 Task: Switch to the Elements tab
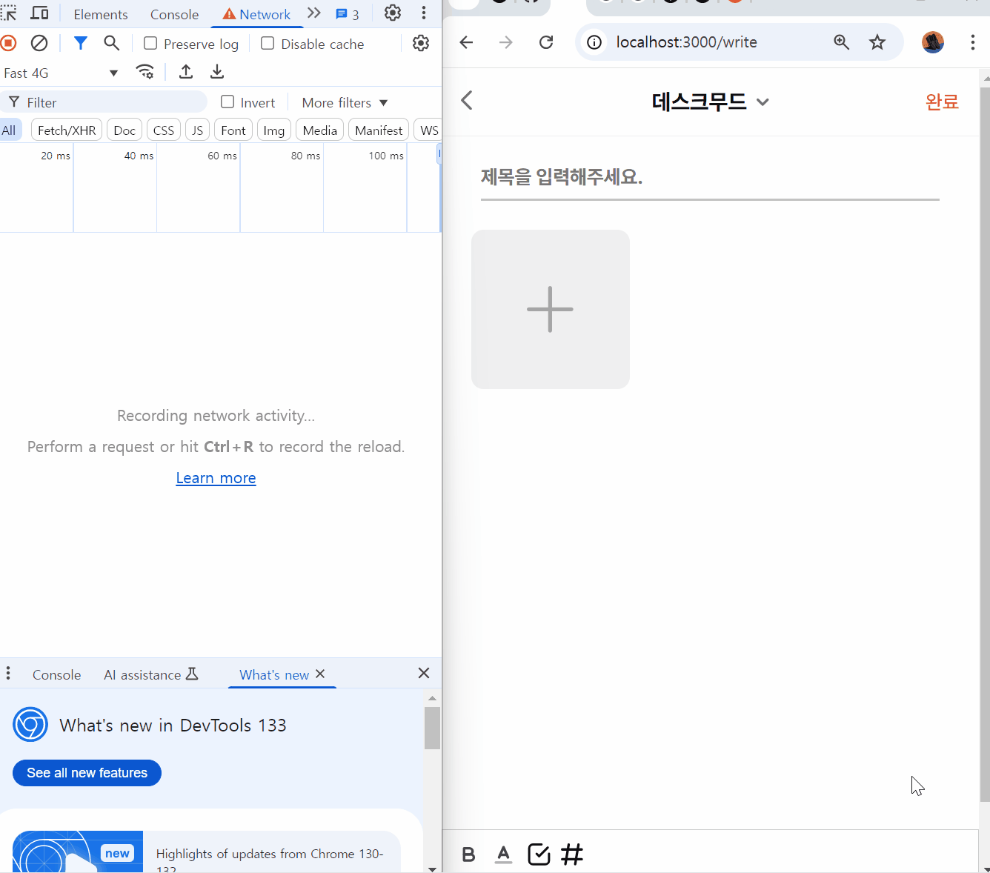coord(101,14)
